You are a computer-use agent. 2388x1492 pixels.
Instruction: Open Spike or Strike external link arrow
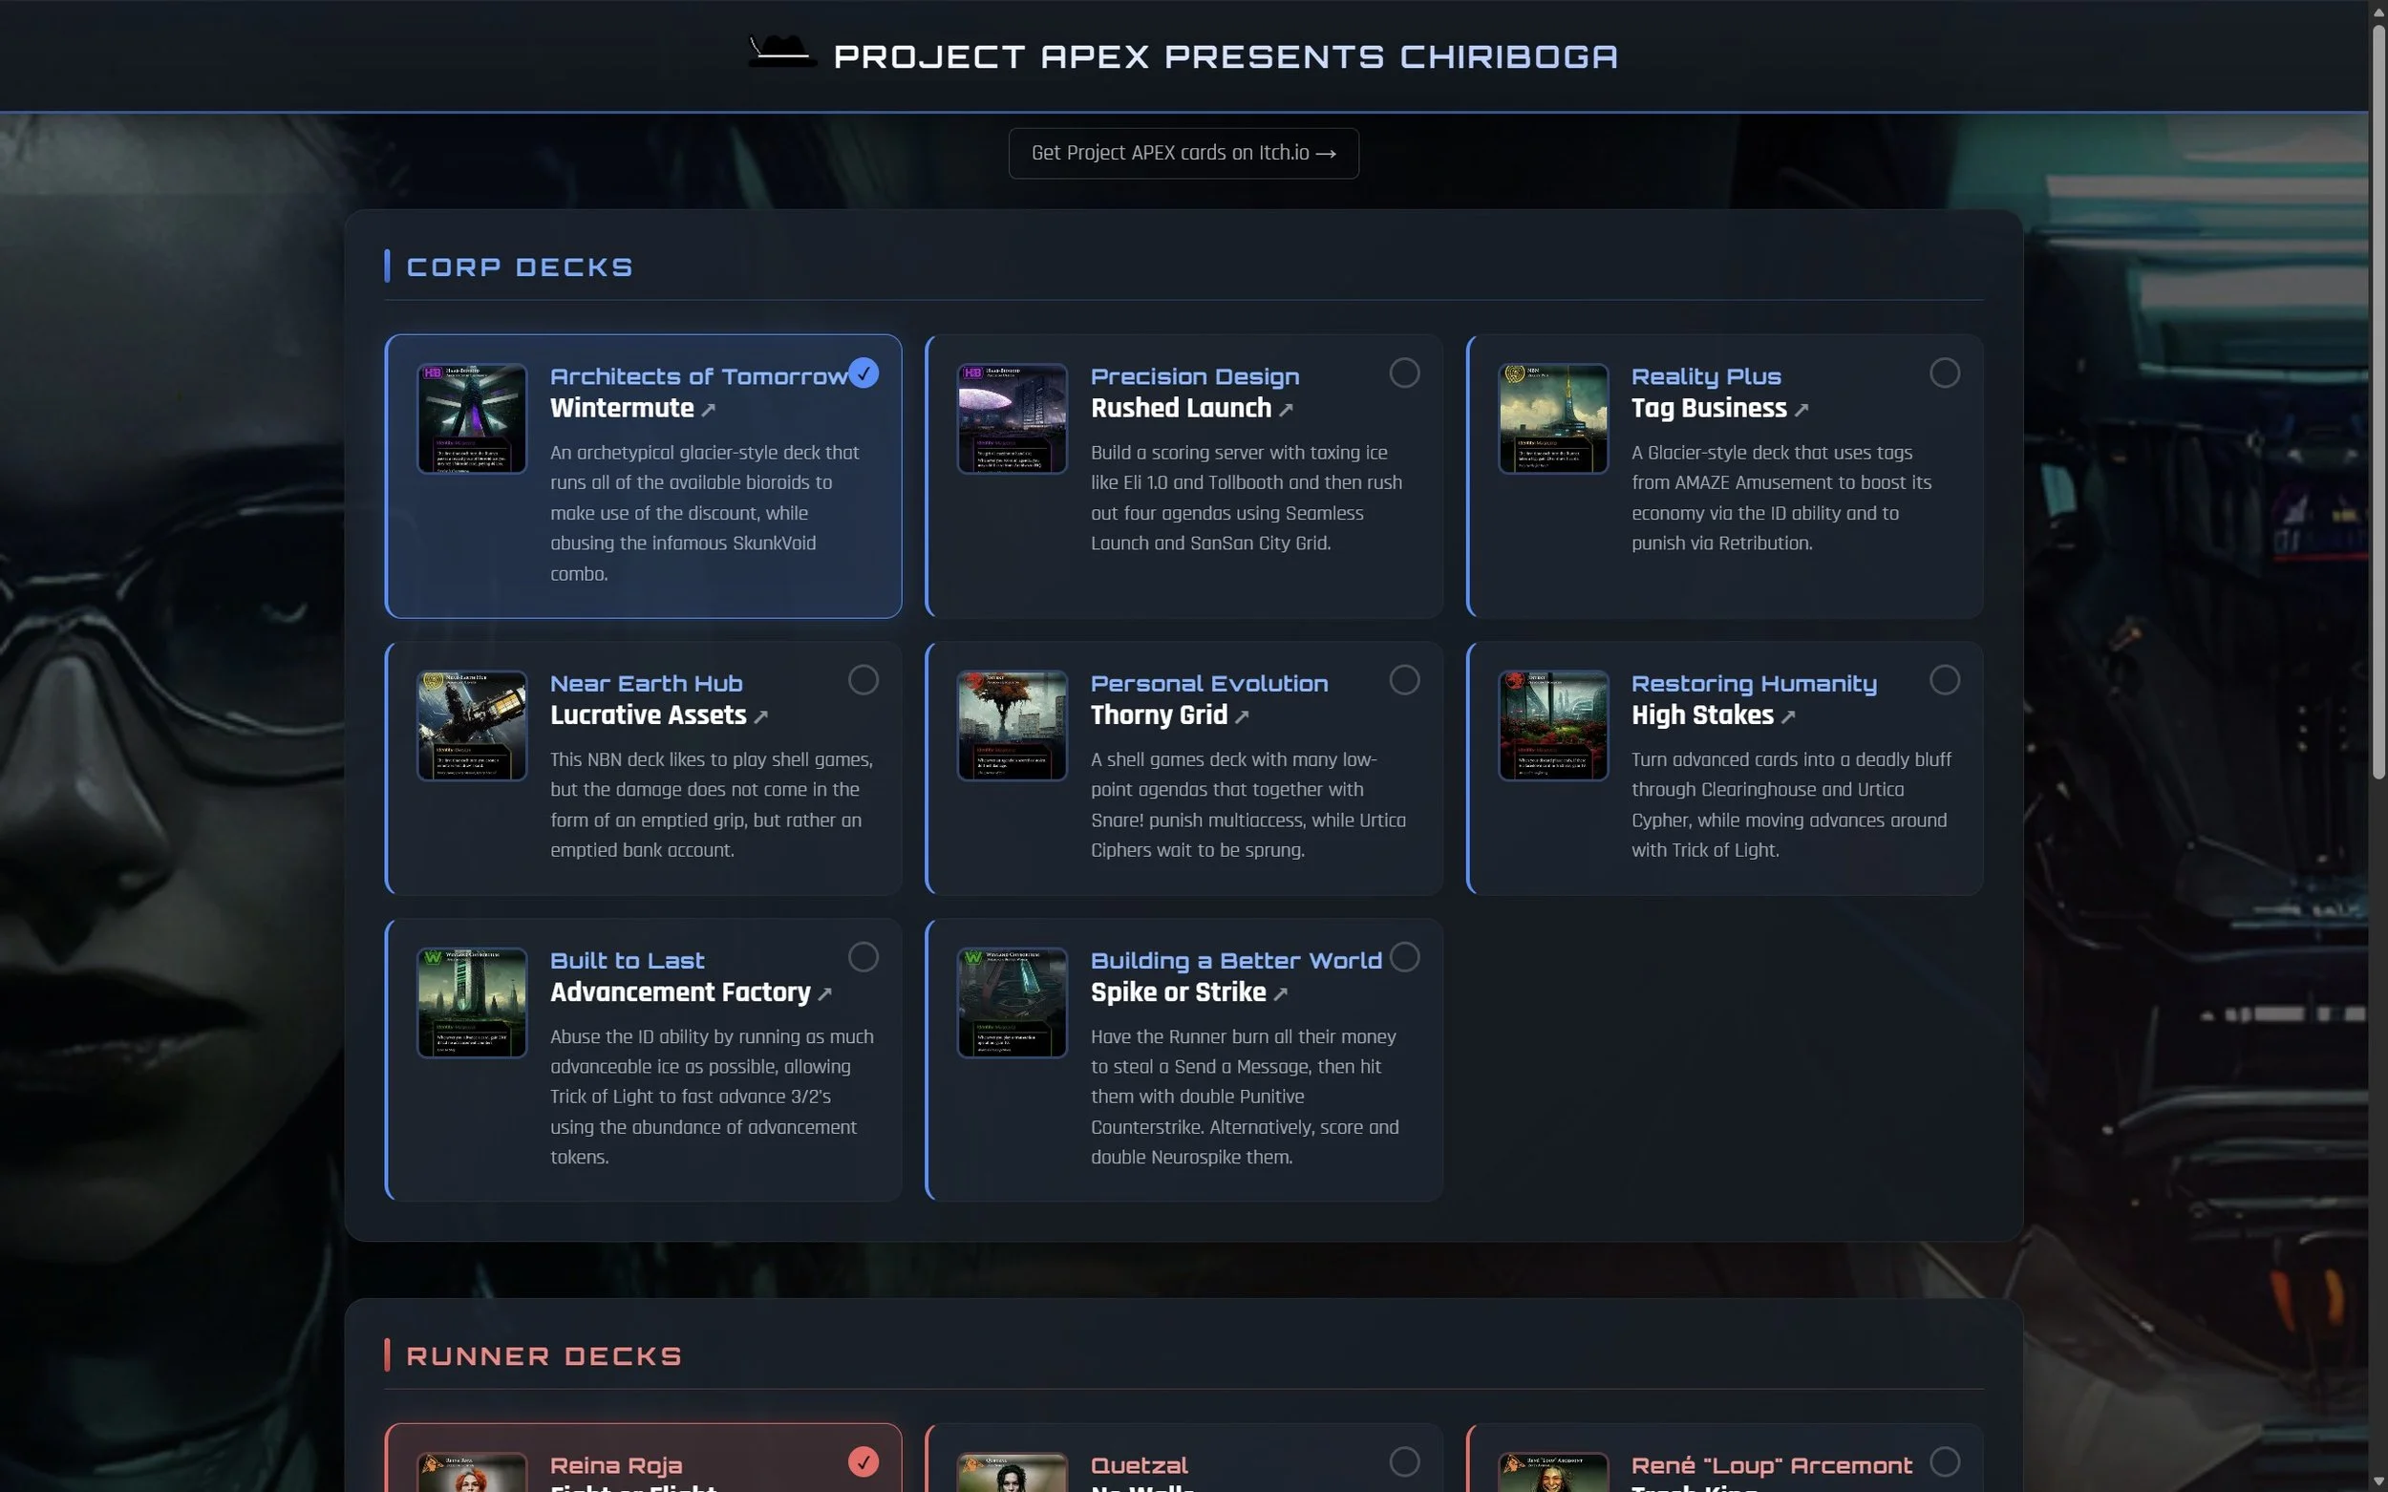click(x=1281, y=993)
